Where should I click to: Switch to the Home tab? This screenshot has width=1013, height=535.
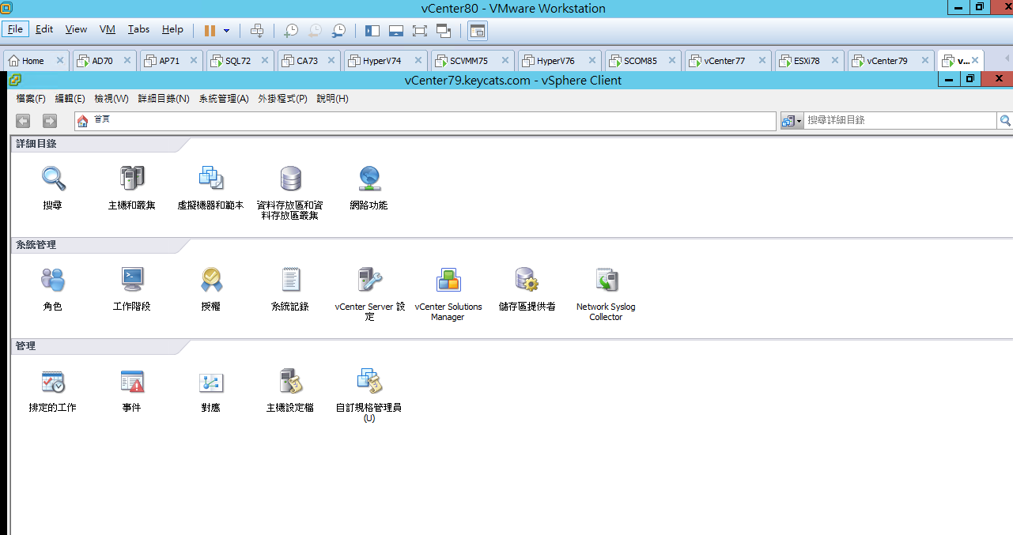(x=36, y=61)
